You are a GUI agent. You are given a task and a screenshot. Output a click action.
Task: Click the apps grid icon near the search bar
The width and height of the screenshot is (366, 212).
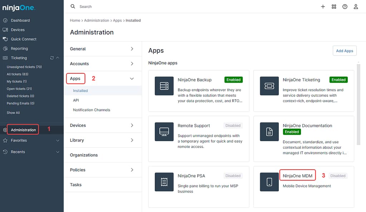coord(334,6)
